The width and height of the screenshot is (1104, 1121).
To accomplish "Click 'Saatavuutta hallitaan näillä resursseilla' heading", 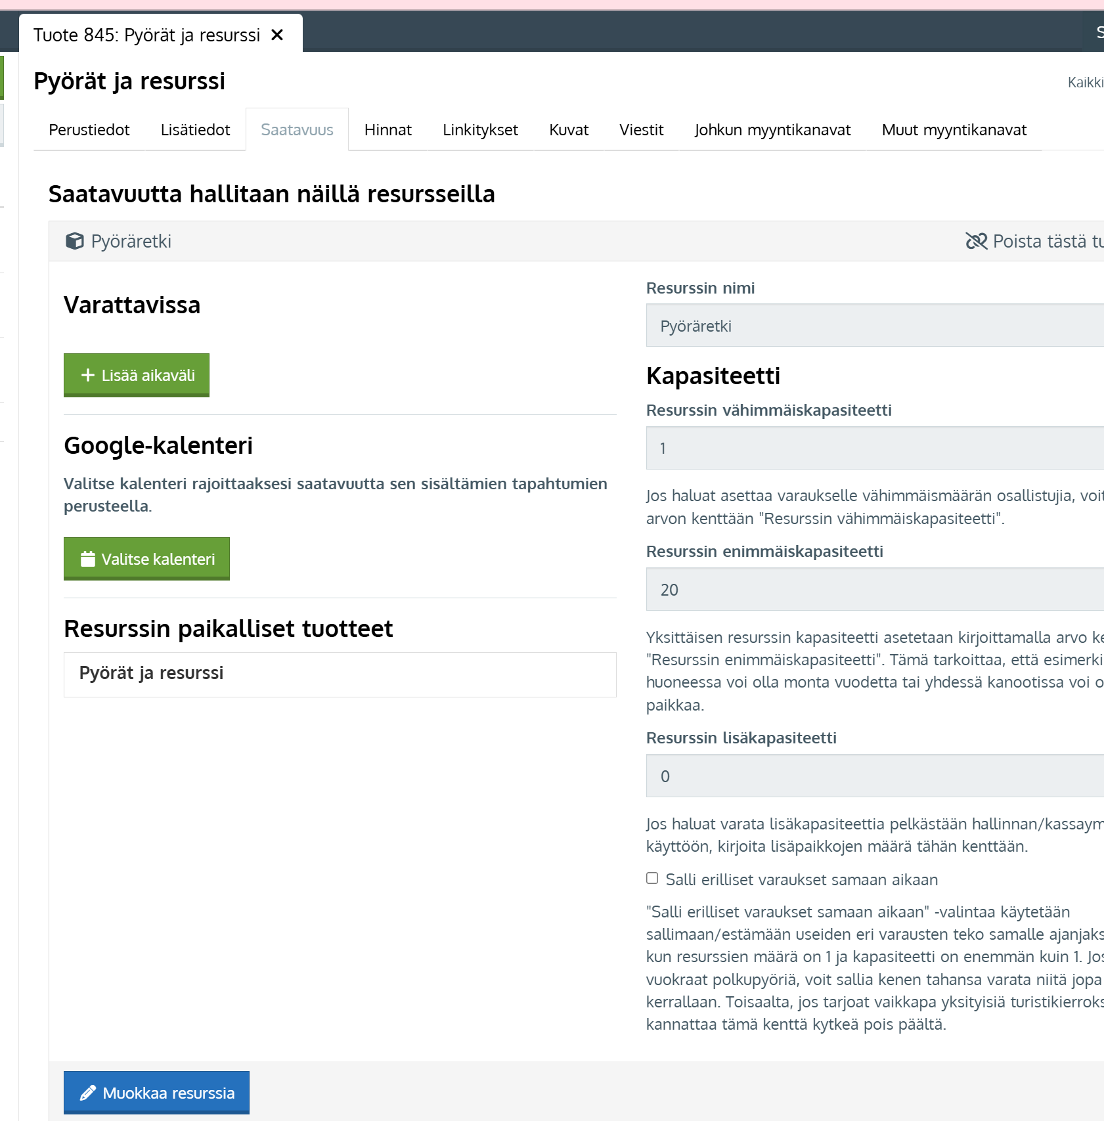I will [271, 194].
